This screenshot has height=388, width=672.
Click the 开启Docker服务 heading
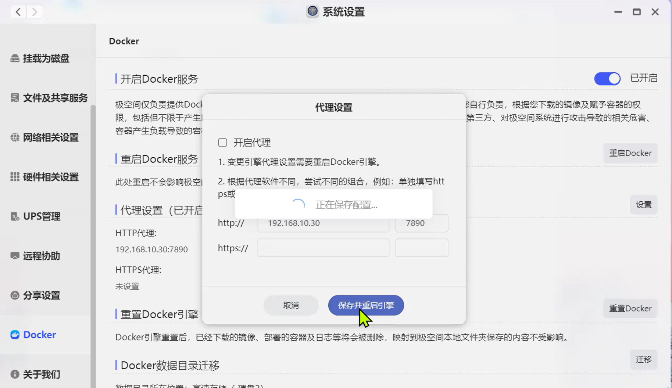pos(159,79)
